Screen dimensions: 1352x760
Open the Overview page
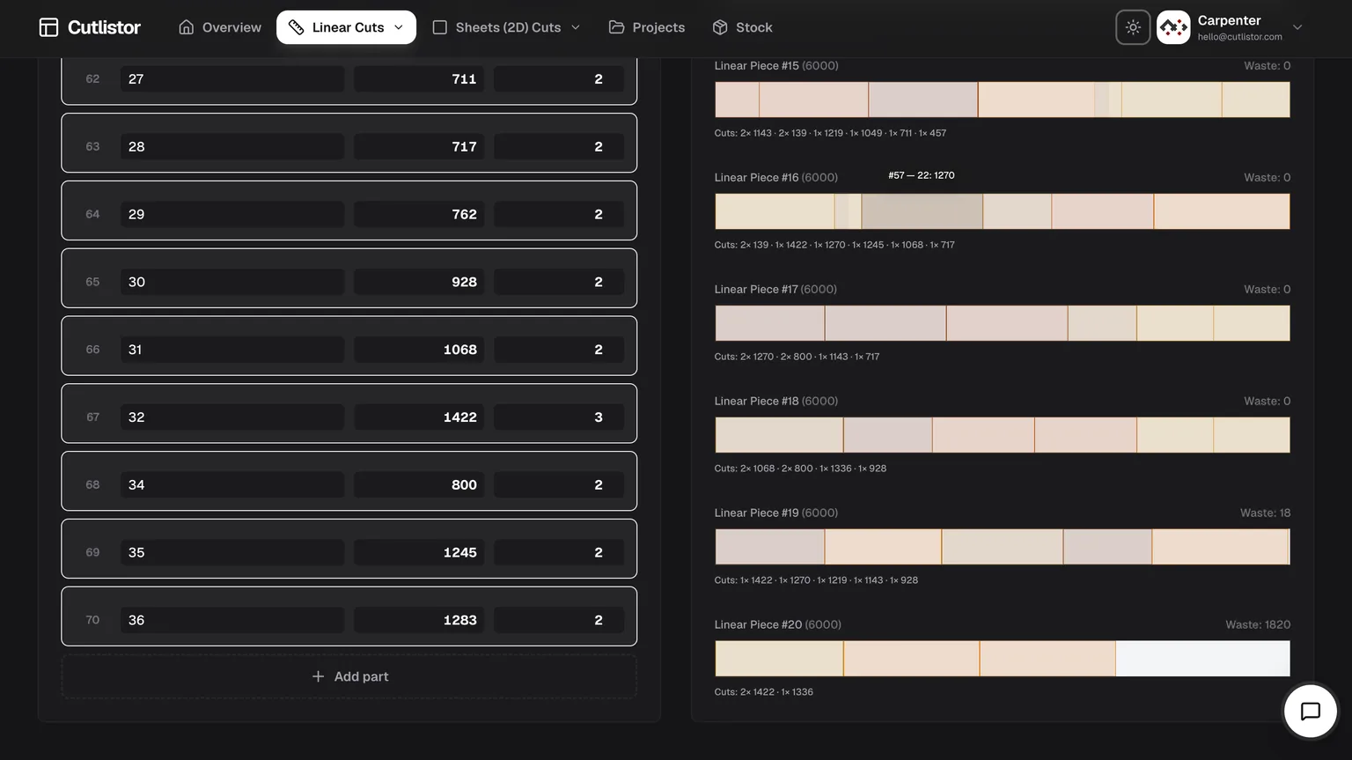[x=220, y=27]
